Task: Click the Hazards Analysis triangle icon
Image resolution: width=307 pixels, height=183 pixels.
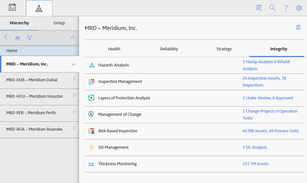Action: pyautogui.click(x=91, y=65)
